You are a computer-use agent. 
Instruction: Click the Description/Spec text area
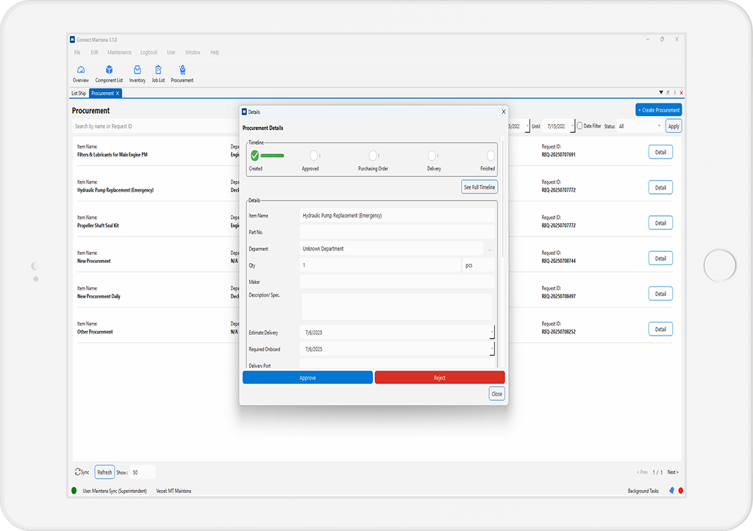396,307
